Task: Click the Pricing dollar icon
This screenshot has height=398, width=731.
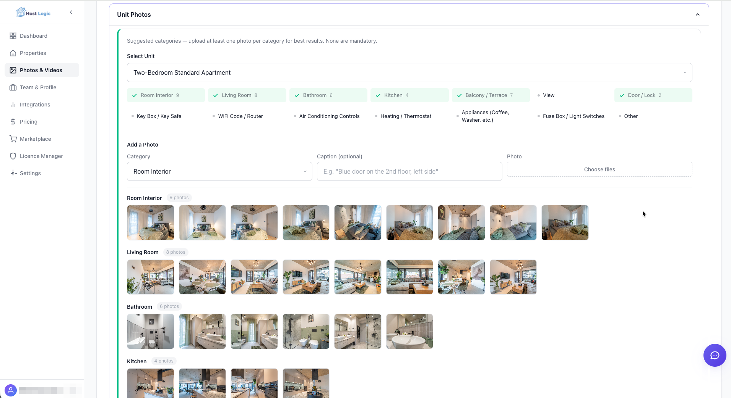Action: point(13,122)
